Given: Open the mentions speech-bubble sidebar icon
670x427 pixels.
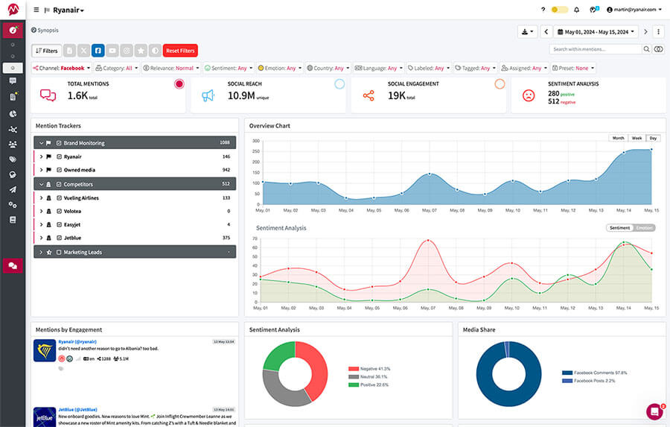Looking at the screenshot, I should tap(13, 81).
